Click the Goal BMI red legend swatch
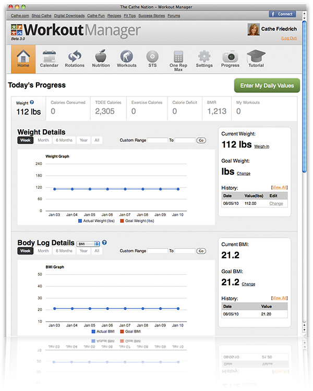Screen dimensions: 313x391 [x=122, y=332]
